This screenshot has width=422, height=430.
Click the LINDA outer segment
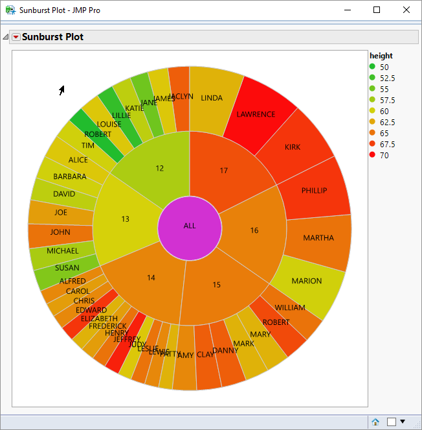212,99
